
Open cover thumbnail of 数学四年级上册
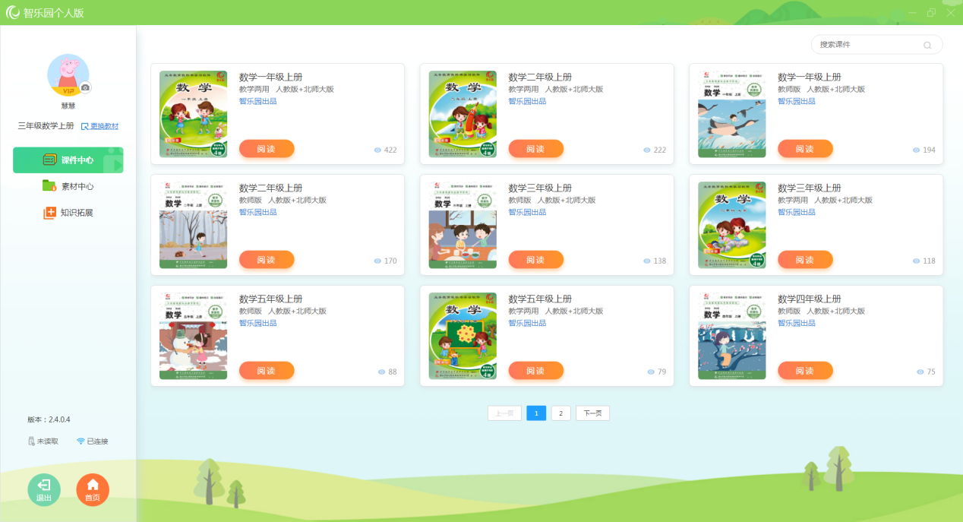click(x=732, y=336)
